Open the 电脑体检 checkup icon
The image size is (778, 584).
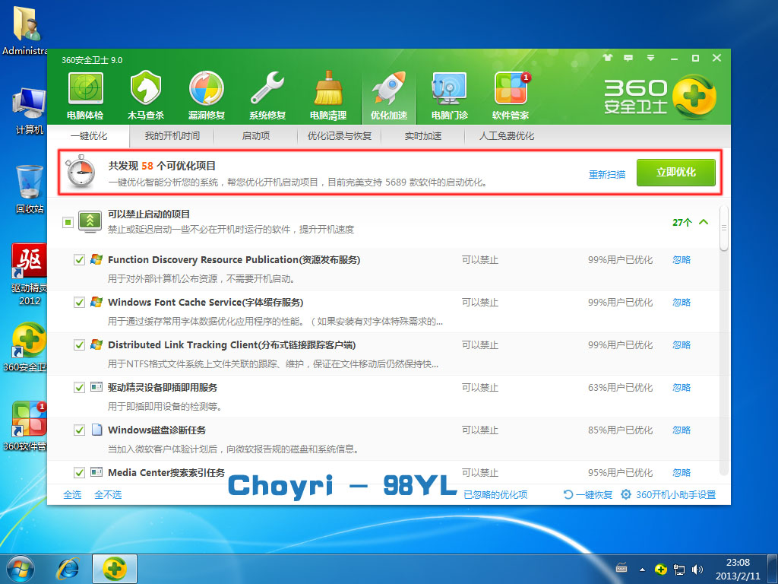pyautogui.click(x=85, y=97)
